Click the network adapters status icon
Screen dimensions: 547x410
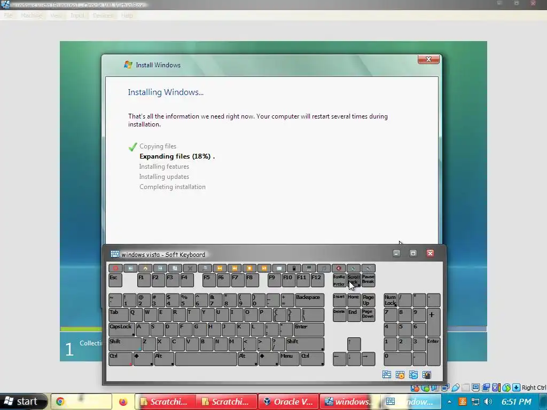(x=445, y=388)
